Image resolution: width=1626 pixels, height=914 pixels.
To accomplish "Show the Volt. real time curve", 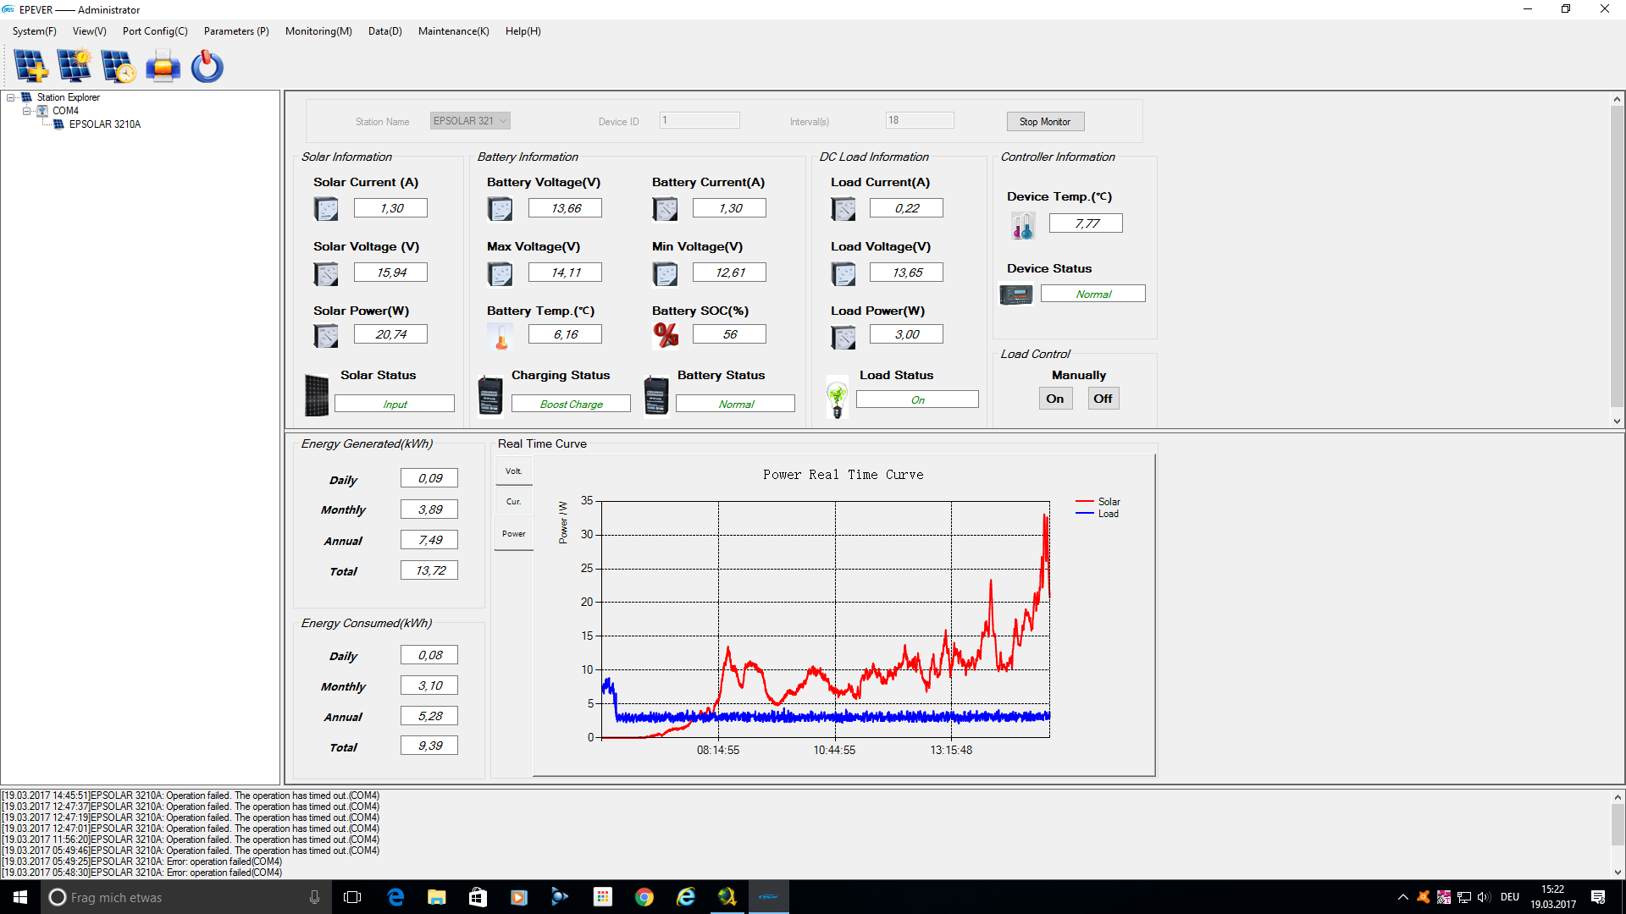I will click(x=514, y=471).
